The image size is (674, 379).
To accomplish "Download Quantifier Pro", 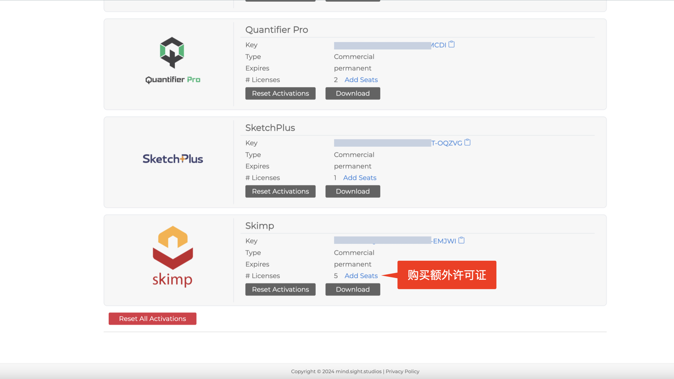I will pos(352,93).
